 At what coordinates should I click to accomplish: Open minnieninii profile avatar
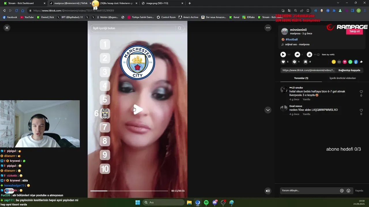tap(285, 31)
